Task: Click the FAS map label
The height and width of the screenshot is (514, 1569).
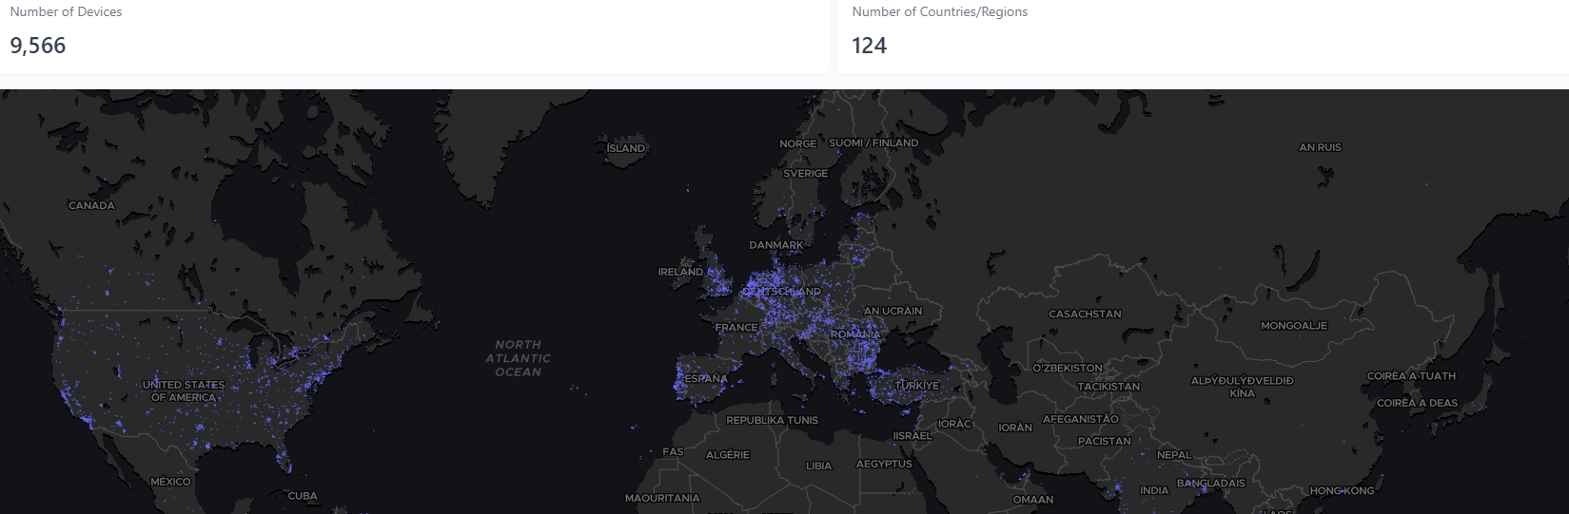Action: 673,451
